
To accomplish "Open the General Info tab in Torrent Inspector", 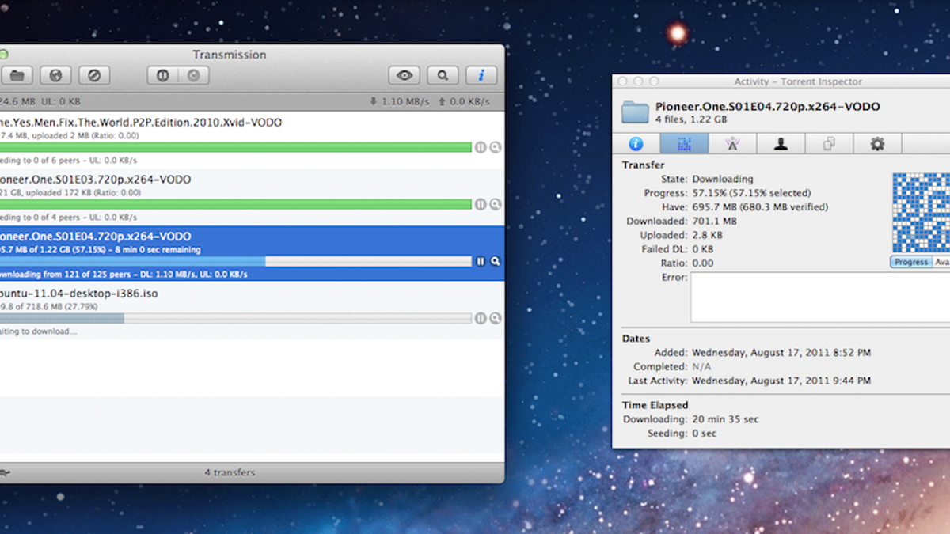I will 636,144.
